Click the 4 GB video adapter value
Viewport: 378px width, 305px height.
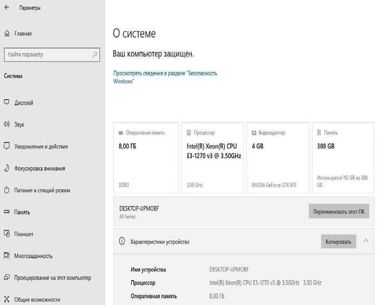pyautogui.click(x=258, y=146)
